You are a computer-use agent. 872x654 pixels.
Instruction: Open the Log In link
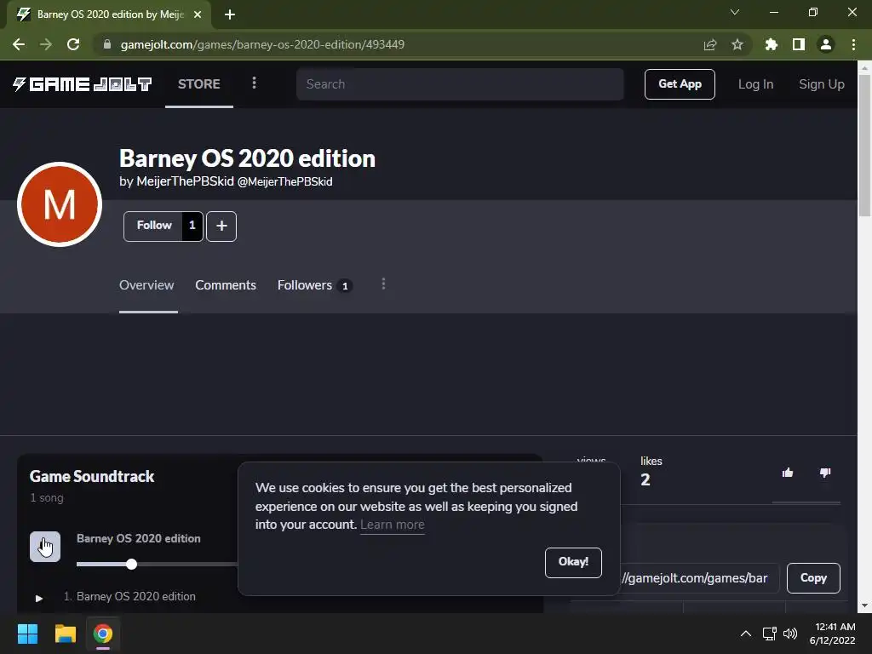tap(755, 84)
